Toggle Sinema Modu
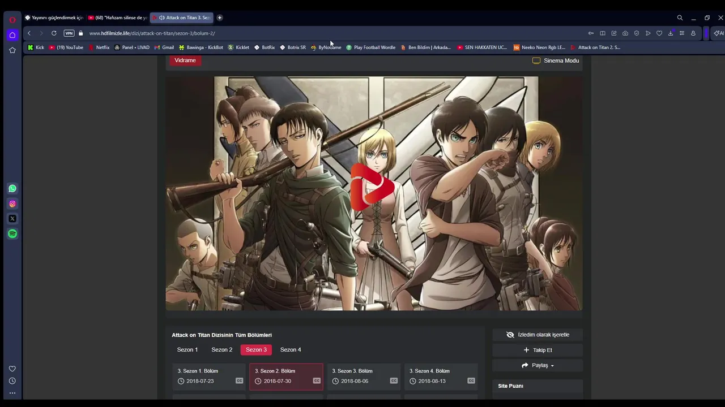725x407 pixels. (x=556, y=60)
